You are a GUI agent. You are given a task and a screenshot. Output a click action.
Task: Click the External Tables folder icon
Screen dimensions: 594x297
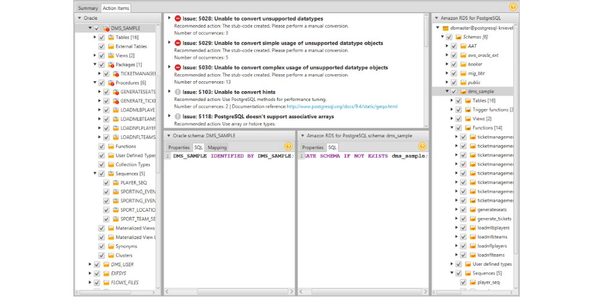[111, 46]
